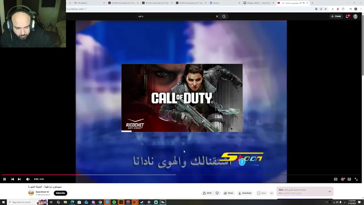Save the video to a playlist
This screenshot has width=364, height=205.
click(261, 193)
